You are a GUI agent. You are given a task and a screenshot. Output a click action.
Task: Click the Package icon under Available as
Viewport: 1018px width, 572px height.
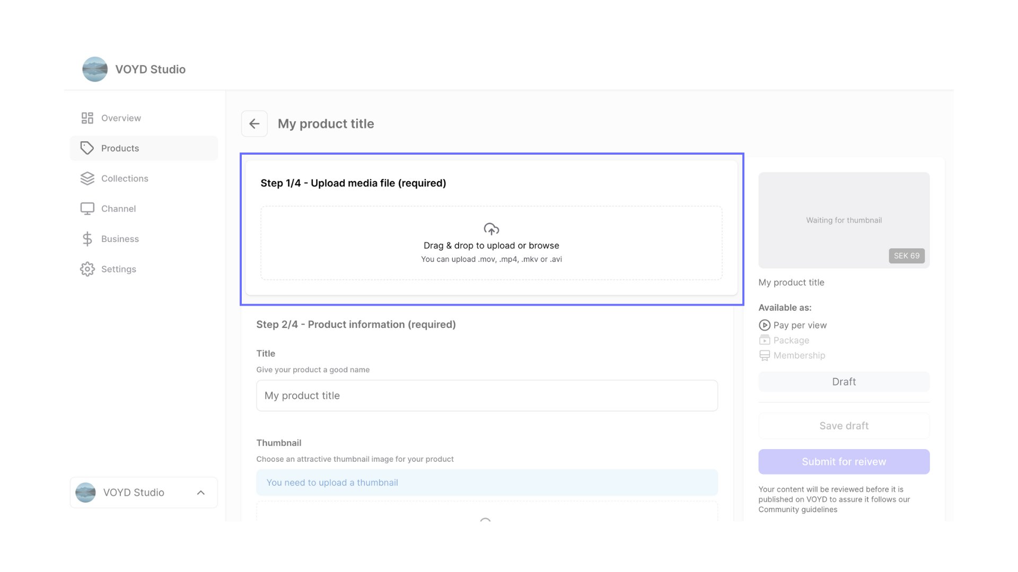(764, 340)
